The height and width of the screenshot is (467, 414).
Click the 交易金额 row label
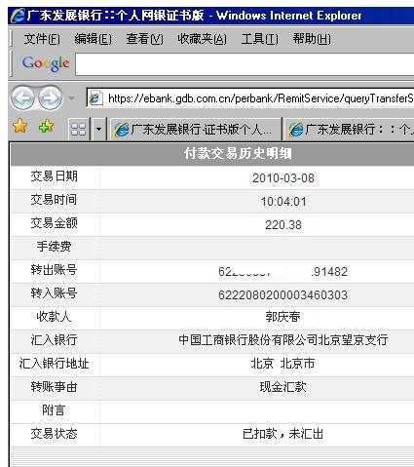click(54, 223)
